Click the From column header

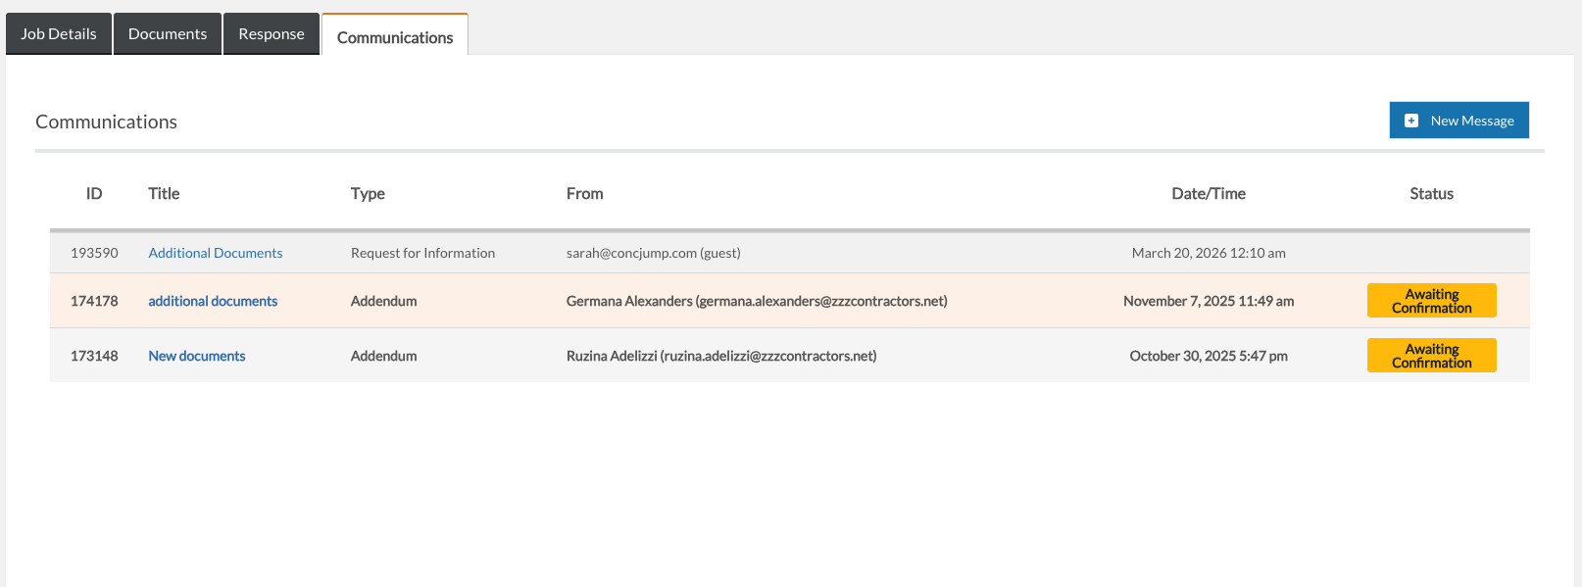coord(584,194)
